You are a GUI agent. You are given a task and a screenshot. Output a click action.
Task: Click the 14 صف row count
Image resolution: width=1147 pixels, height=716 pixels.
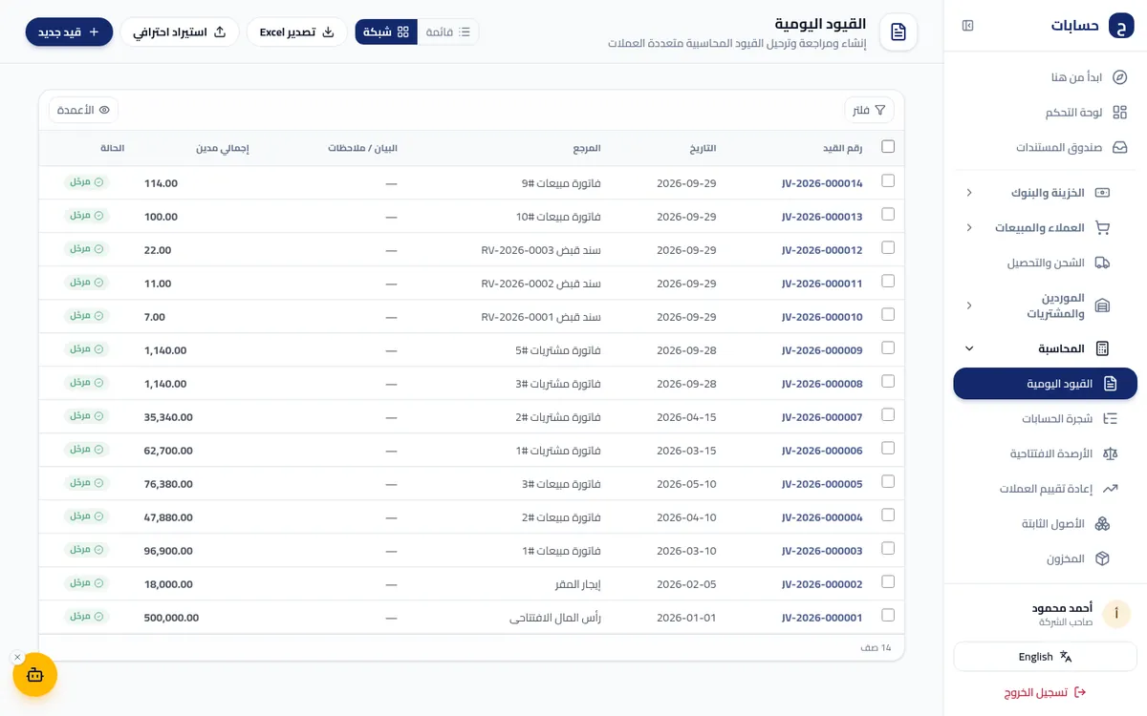point(876,647)
